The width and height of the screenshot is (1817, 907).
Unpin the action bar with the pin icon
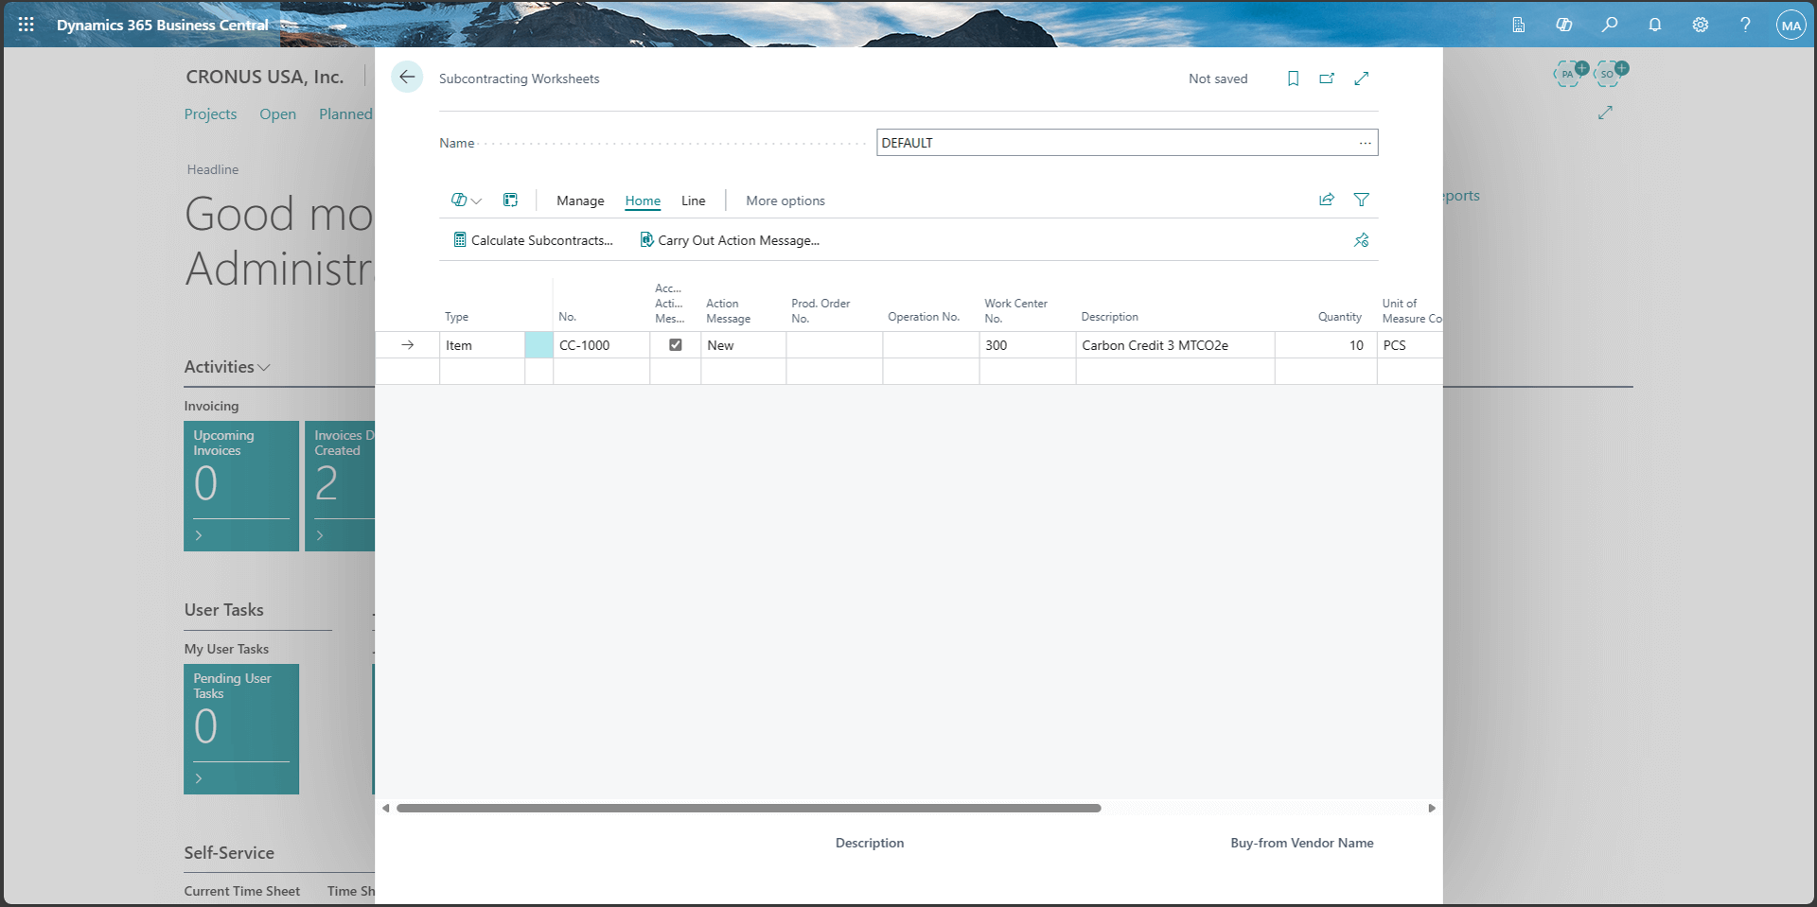[1361, 239]
